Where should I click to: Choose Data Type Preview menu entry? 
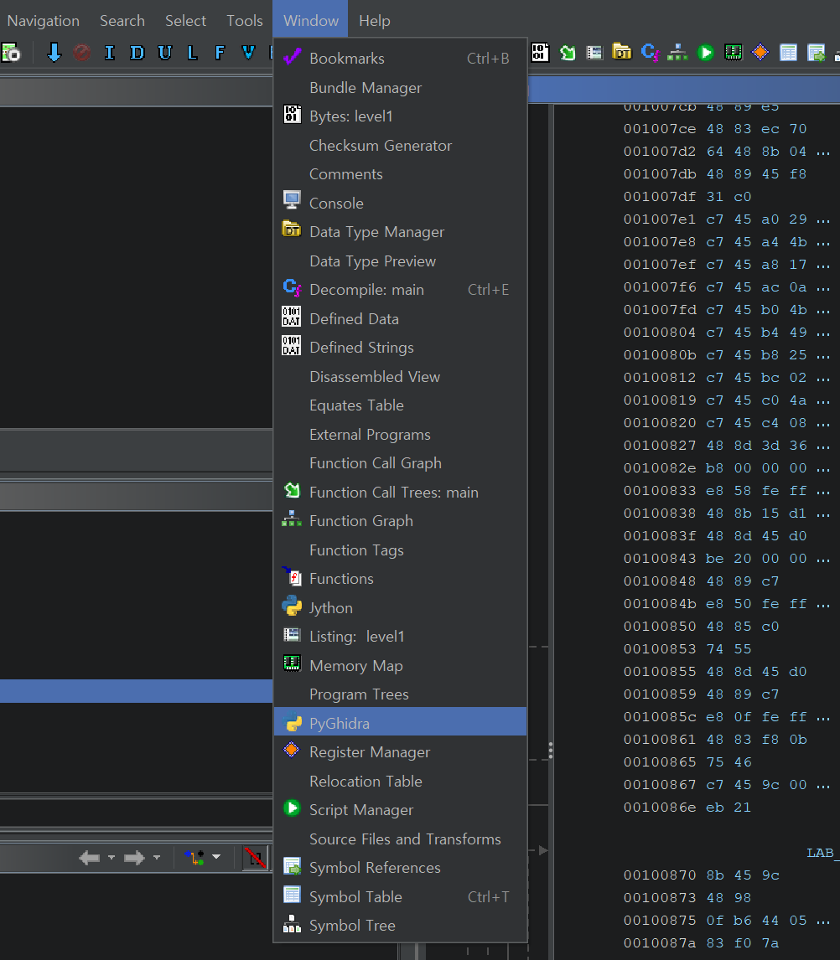[x=400, y=261]
